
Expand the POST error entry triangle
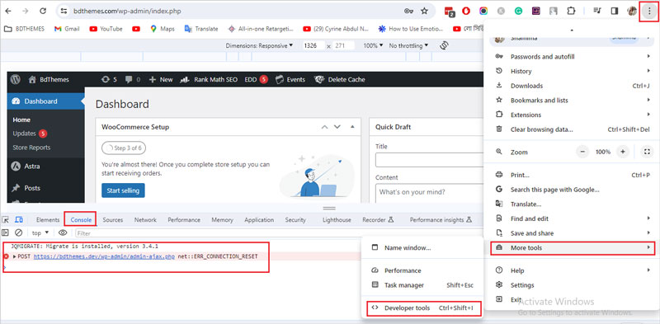click(15, 256)
